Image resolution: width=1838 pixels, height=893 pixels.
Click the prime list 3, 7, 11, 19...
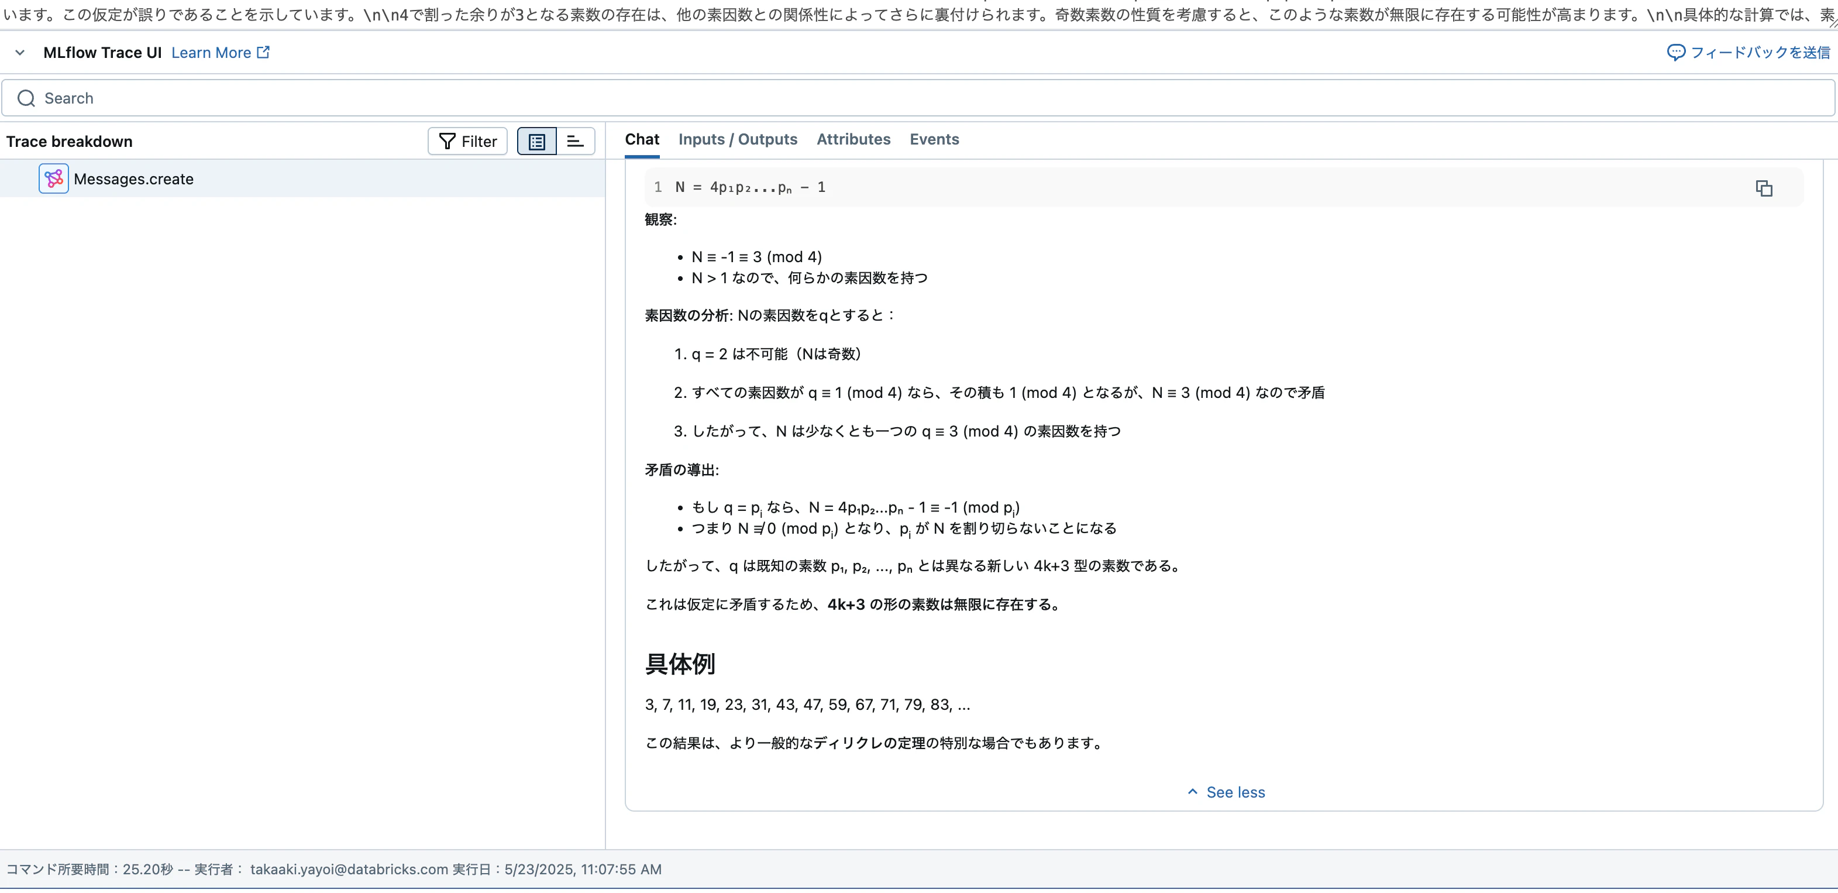(x=807, y=704)
